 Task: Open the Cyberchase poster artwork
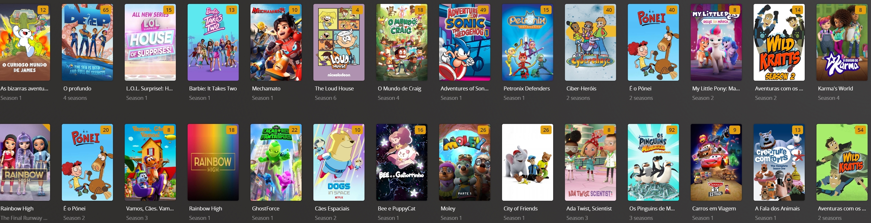point(590,42)
